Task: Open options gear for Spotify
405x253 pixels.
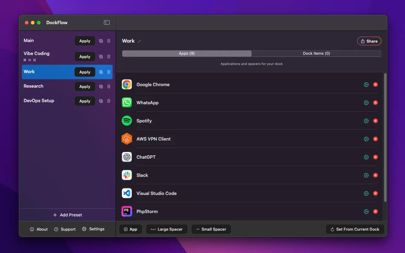Action: point(366,121)
